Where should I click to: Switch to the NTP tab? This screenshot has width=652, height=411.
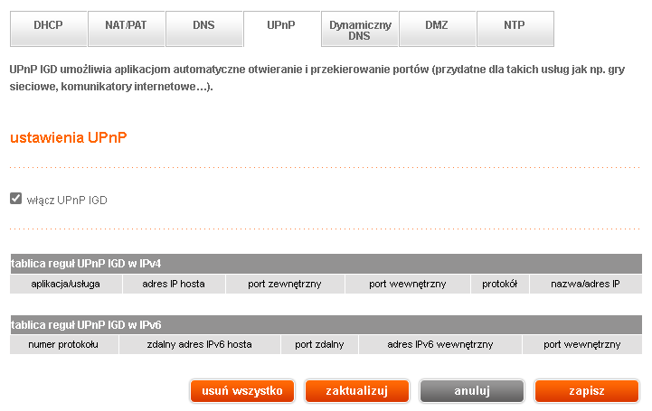514,26
